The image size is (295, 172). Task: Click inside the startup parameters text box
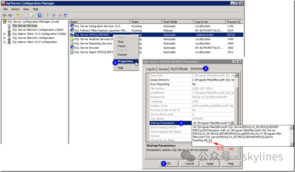[x=241, y=136]
